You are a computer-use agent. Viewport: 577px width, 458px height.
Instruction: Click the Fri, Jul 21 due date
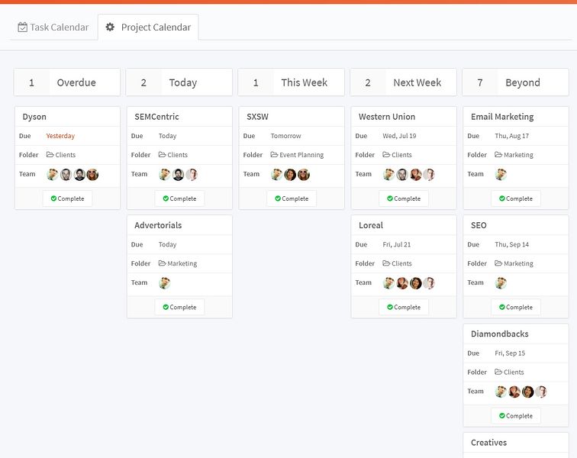[397, 244]
